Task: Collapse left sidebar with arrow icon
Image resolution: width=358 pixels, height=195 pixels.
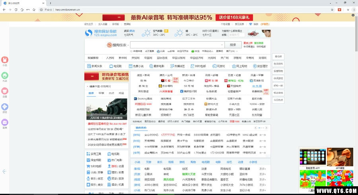Action: click(x=4, y=172)
